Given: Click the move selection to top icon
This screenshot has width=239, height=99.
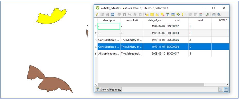Looking at the screenshot, I should (x=173, y=14).
